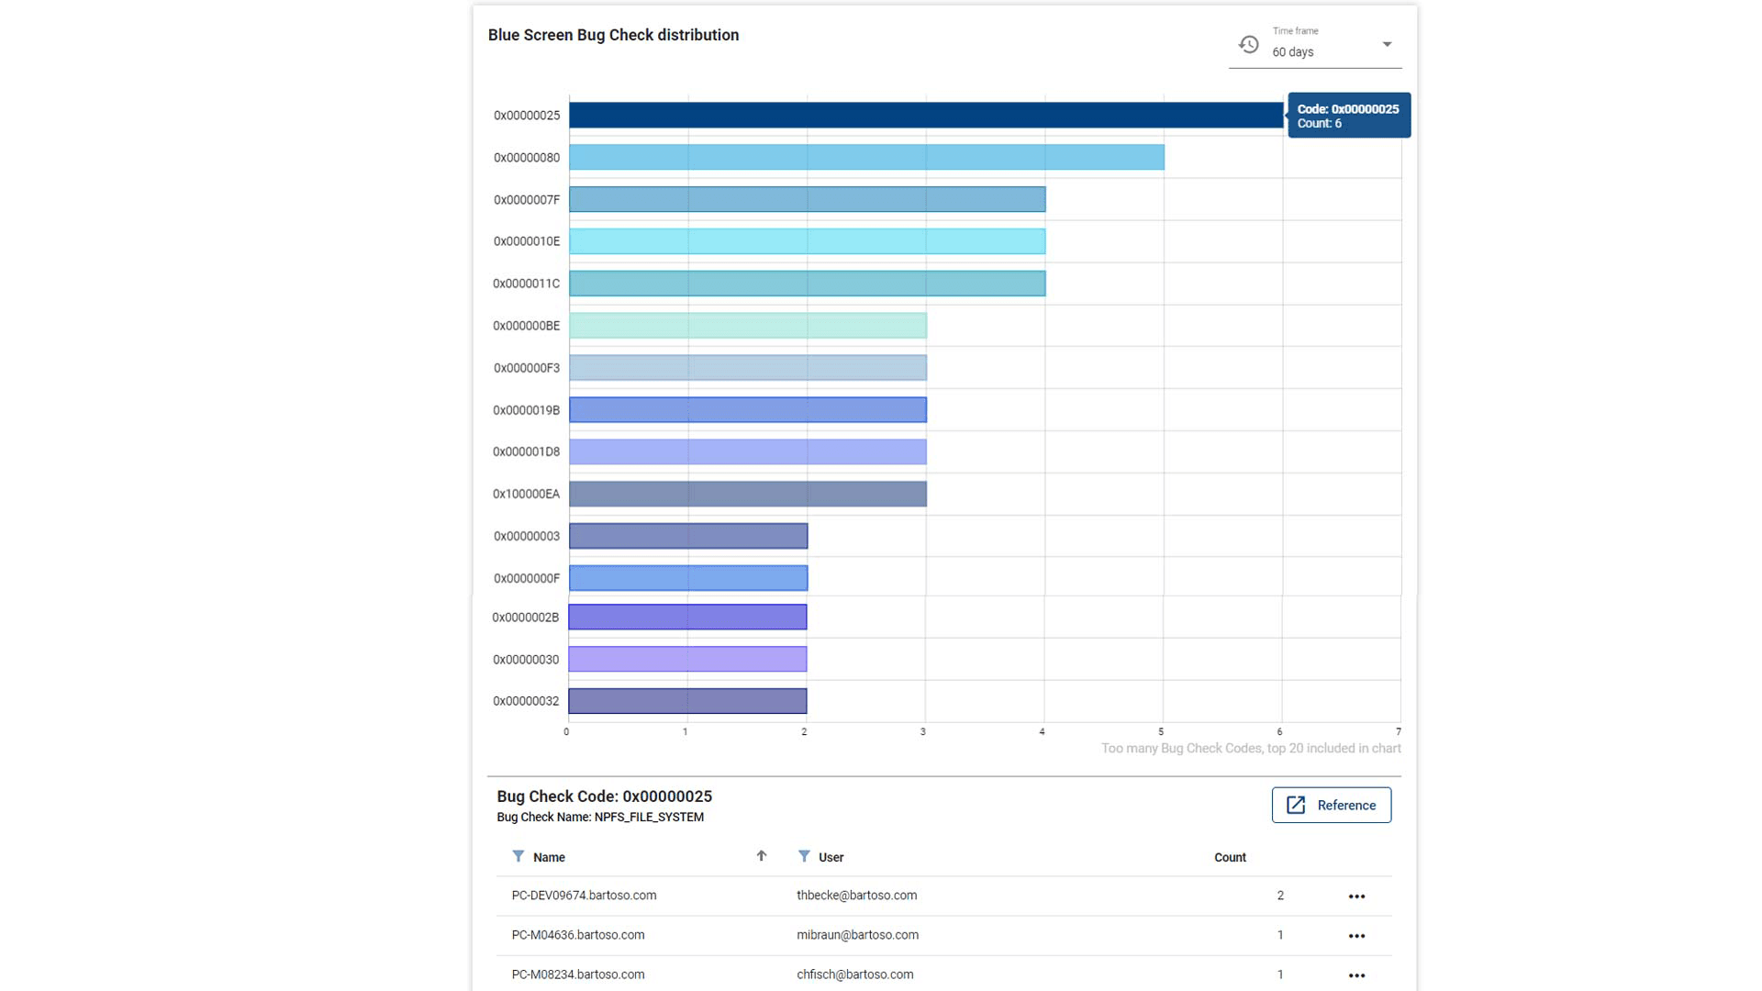The image size is (1762, 991).
Task: Open the Time frame dropdown arrow
Action: [x=1387, y=44]
